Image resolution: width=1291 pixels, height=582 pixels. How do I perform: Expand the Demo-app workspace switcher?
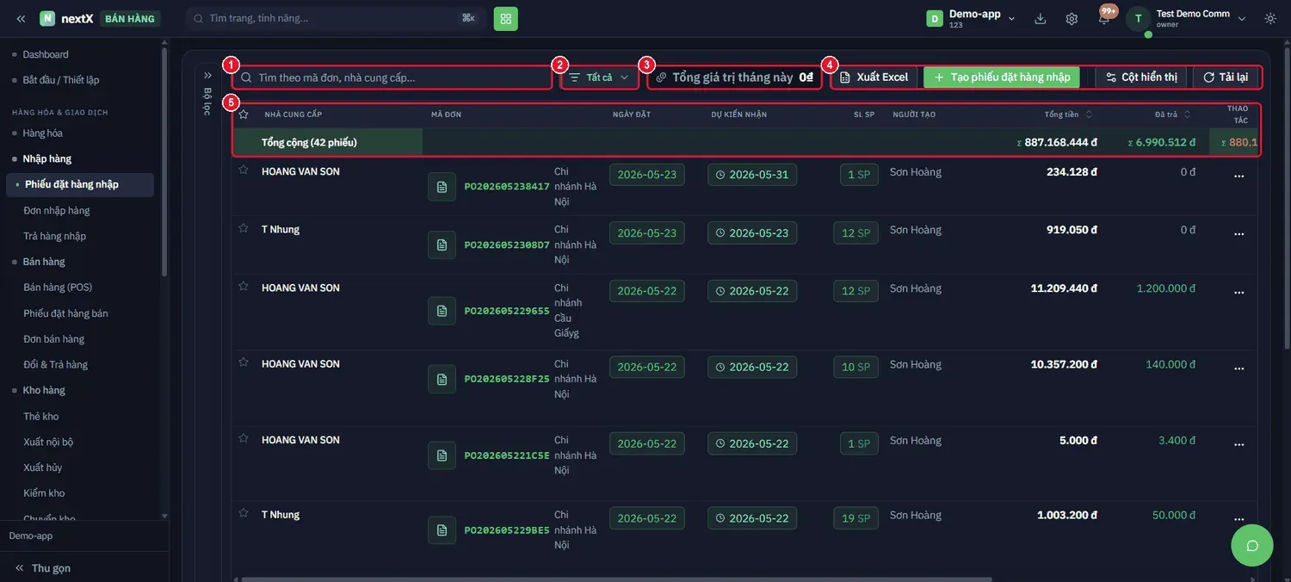click(972, 18)
